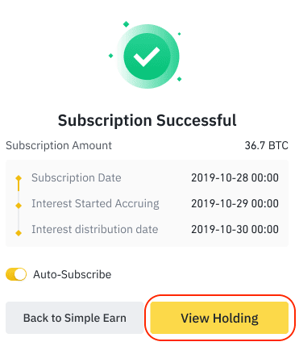This screenshot has height=346, width=299.
Task: Click the Subscription Date timeline diamond
Action: (x=19, y=178)
